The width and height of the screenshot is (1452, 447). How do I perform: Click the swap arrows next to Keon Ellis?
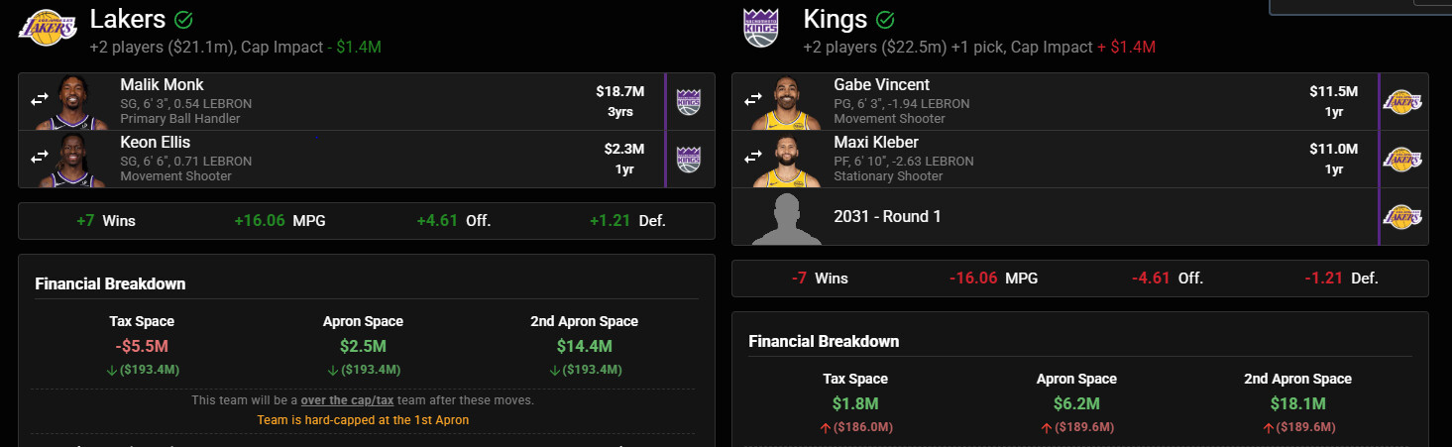tap(40, 157)
